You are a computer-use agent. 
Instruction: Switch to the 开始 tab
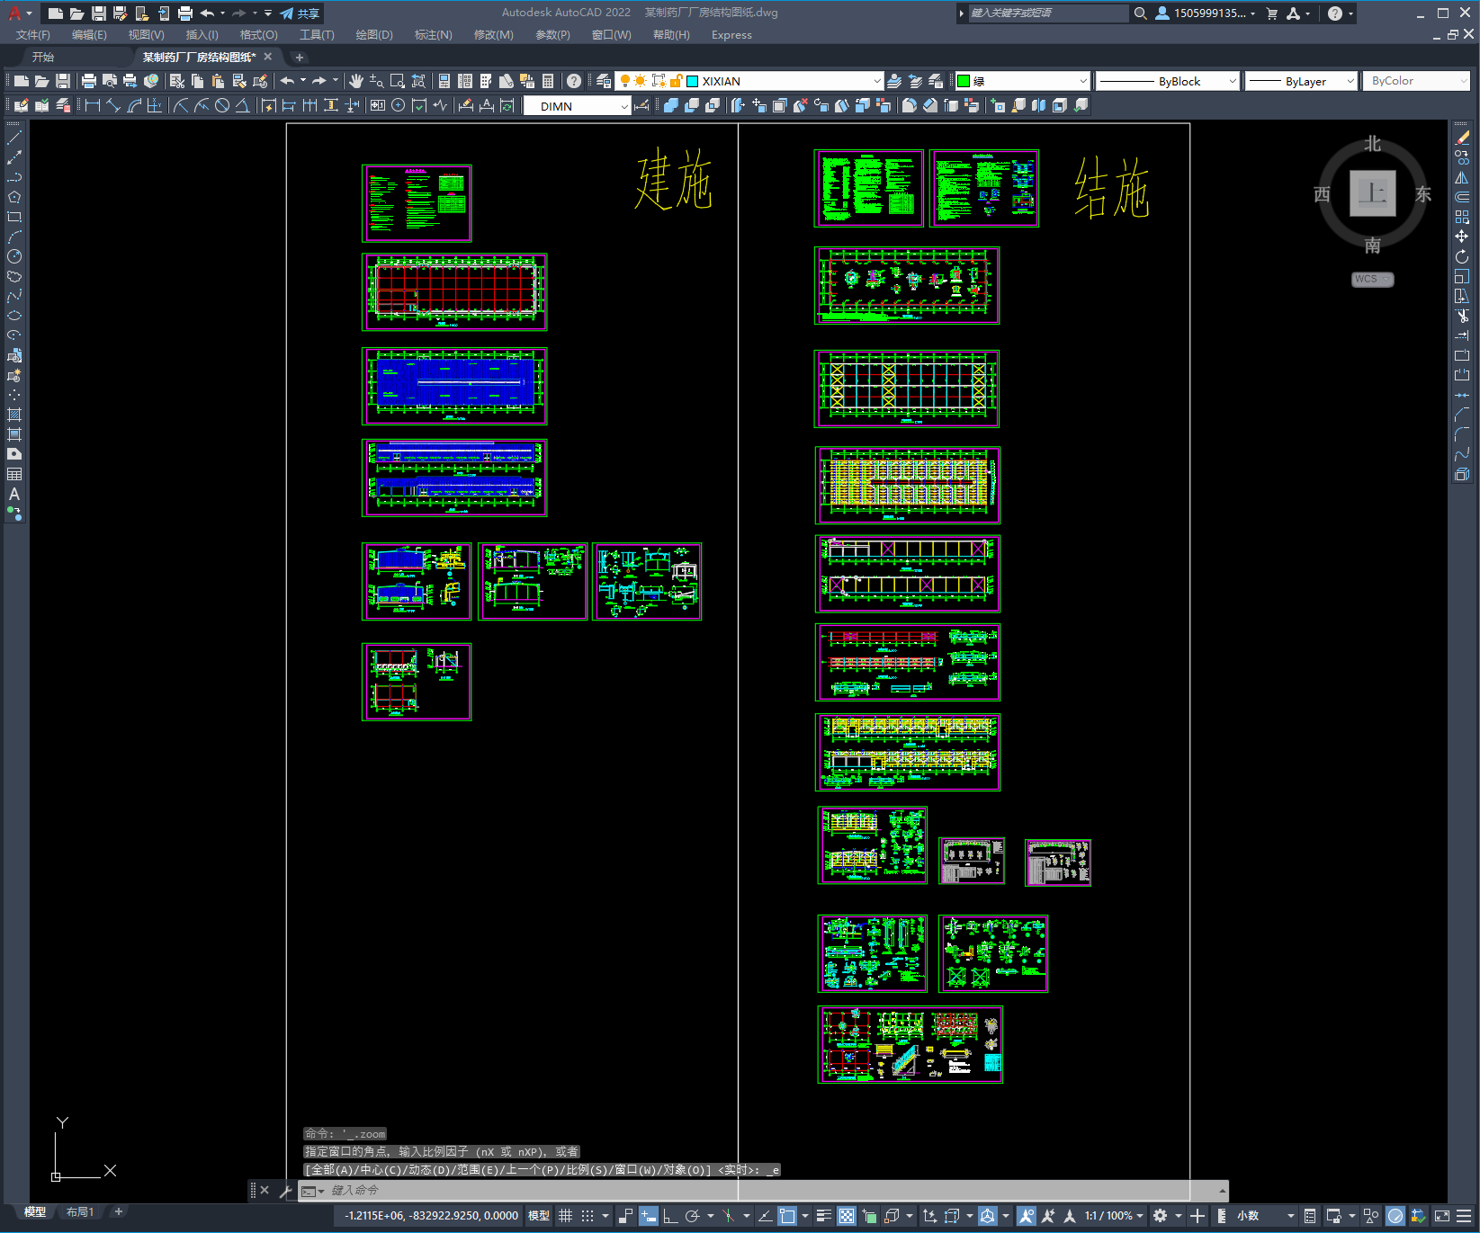(x=43, y=57)
